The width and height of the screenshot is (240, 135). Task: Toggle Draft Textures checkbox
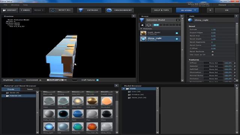(97, 80)
